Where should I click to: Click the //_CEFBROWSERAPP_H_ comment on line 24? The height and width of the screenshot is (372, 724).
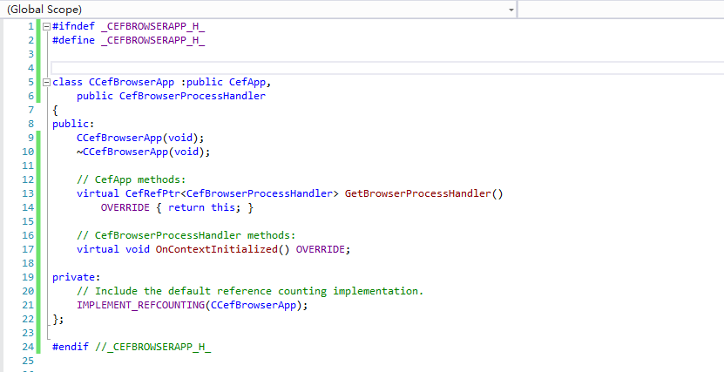(152, 347)
